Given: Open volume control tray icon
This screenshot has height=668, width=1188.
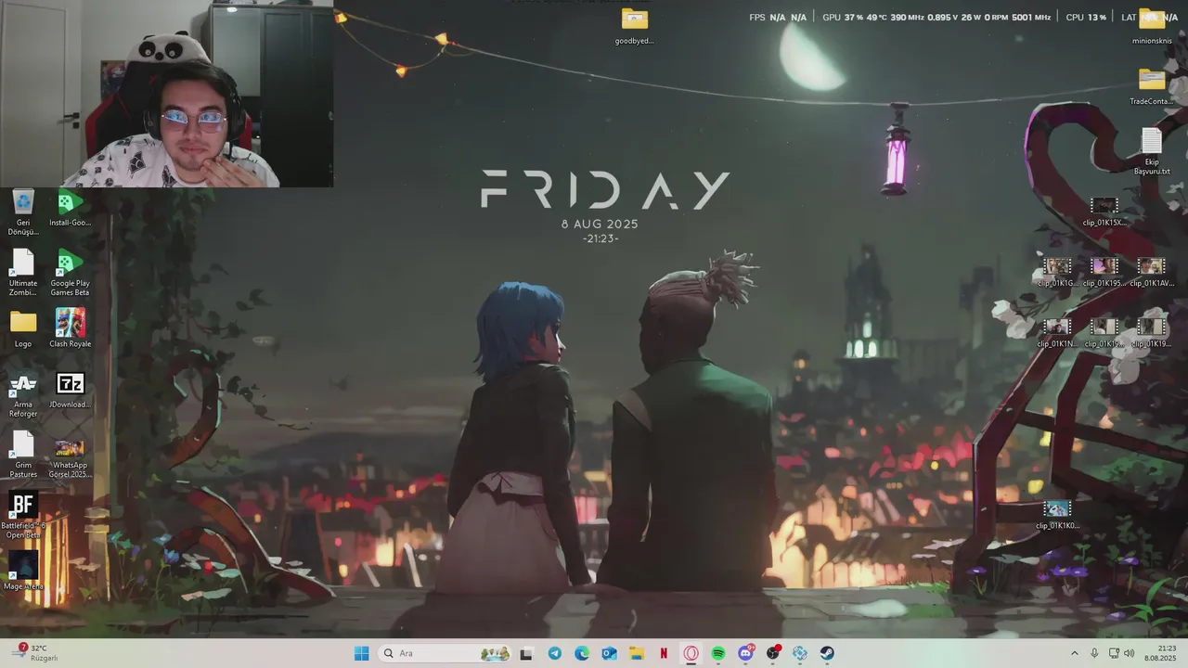Looking at the screenshot, I should pos(1130,653).
